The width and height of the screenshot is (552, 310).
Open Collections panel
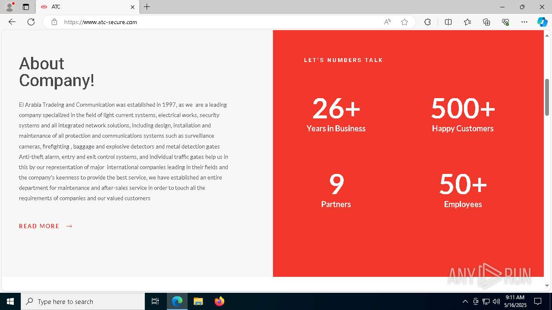coord(486,22)
